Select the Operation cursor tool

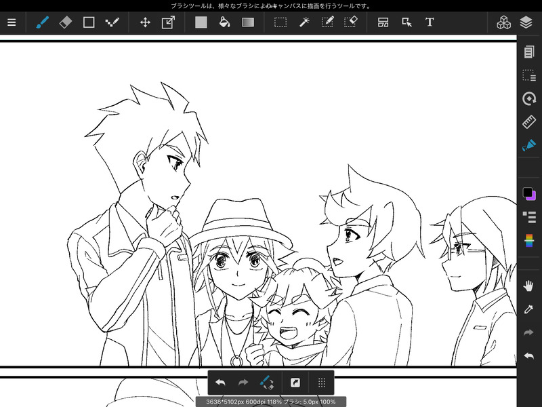tap(406, 22)
